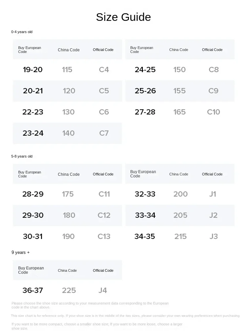Select European size 19-20

(33, 70)
